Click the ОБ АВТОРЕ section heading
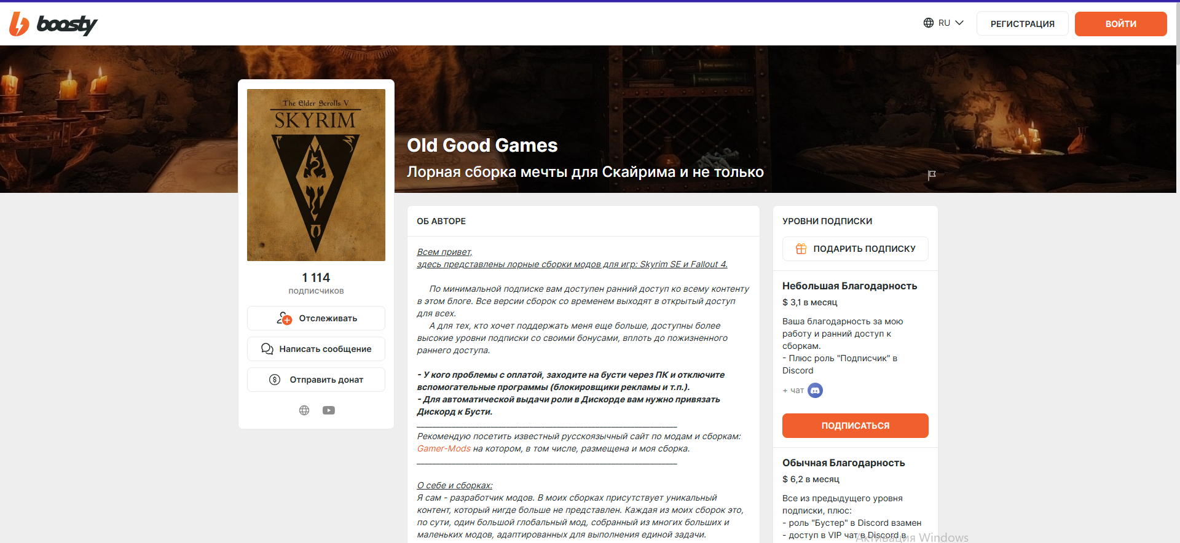This screenshot has height=543, width=1180. 441,221
